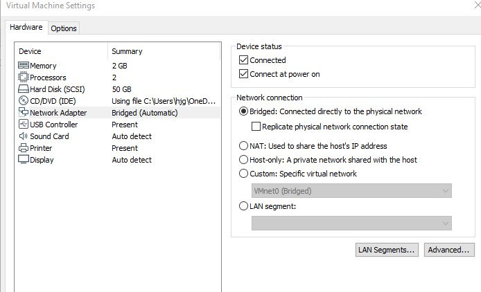Viewport: 481px width, 292px height.
Task: Click the Network Adapter icon
Action: pyautogui.click(x=23, y=113)
